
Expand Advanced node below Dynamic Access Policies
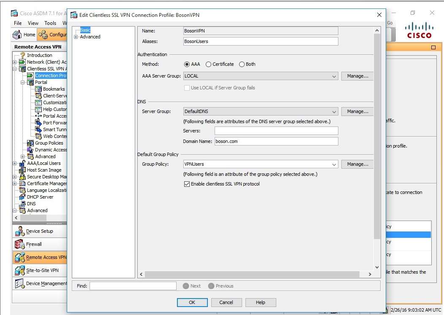pos(23,156)
